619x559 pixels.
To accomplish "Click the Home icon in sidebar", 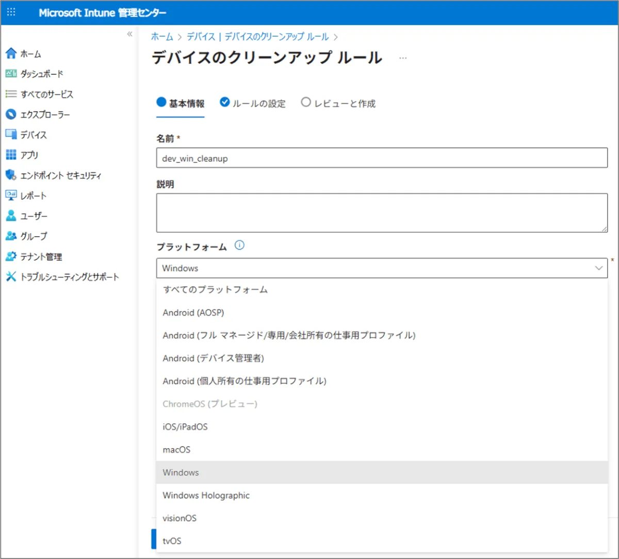I will (11, 54).
